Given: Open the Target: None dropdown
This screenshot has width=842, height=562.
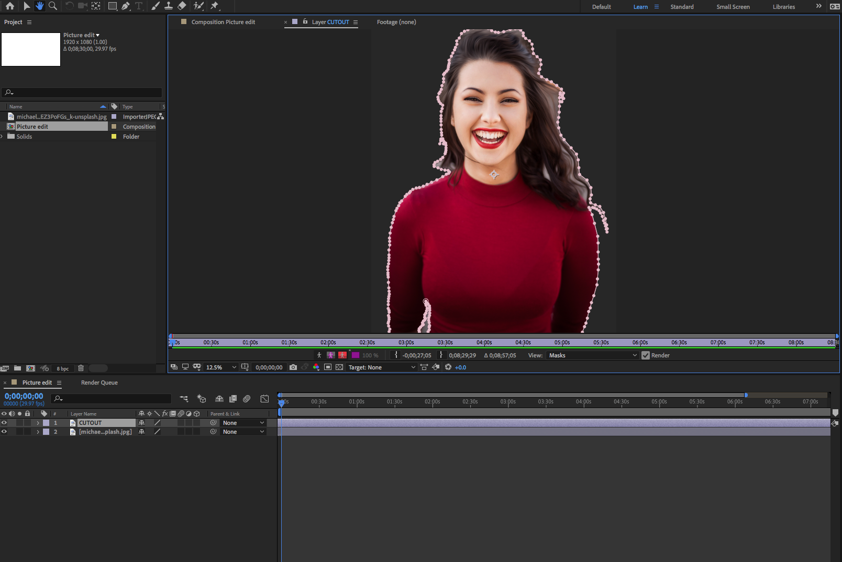Looking at the screenshot, I should (x=382, y=367).
